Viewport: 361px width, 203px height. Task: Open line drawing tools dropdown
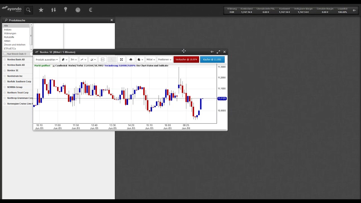pos(83,59)
